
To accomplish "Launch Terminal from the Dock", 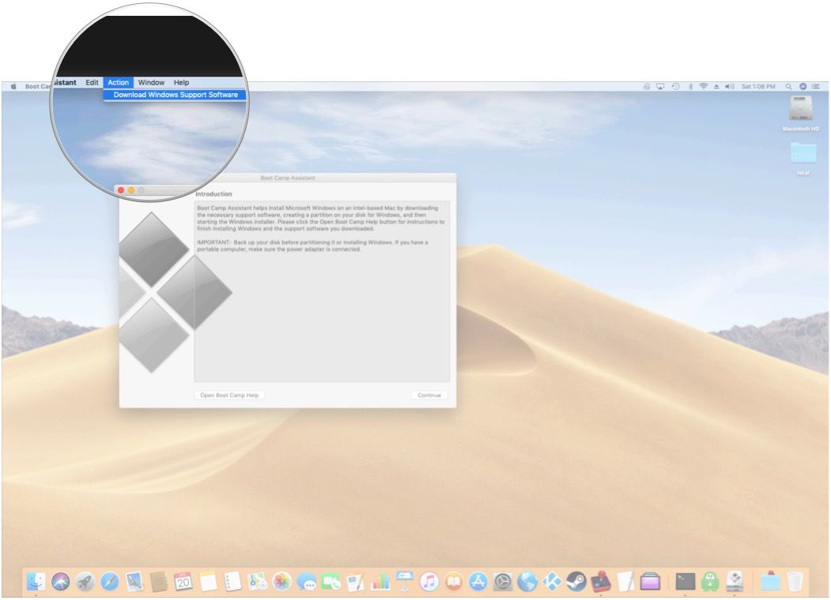I will tap(684, 582).
